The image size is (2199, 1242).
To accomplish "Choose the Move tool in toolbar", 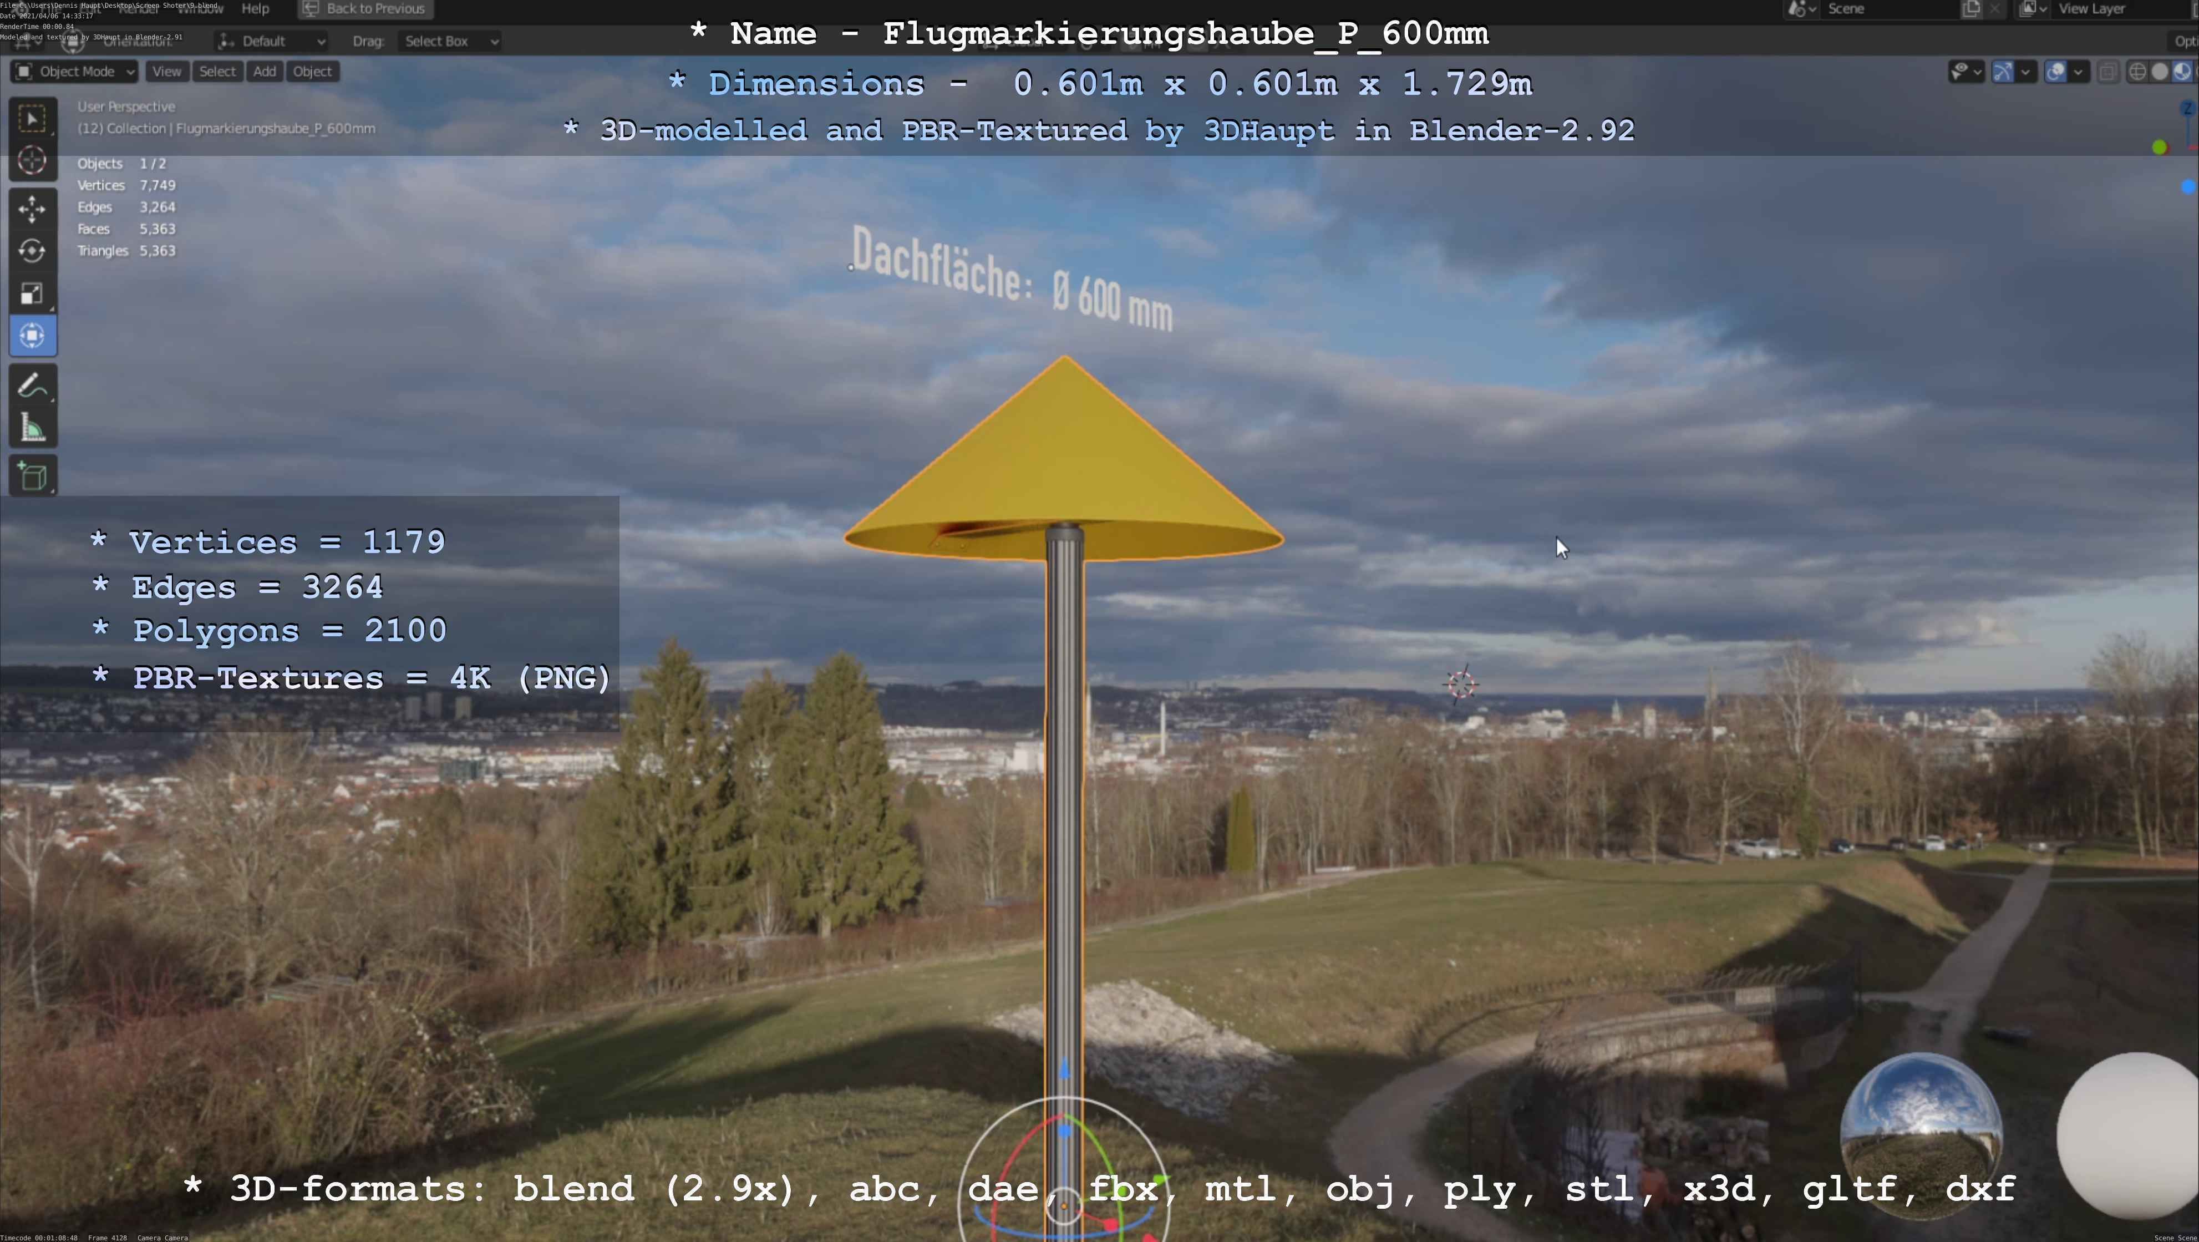I will 32,209.
